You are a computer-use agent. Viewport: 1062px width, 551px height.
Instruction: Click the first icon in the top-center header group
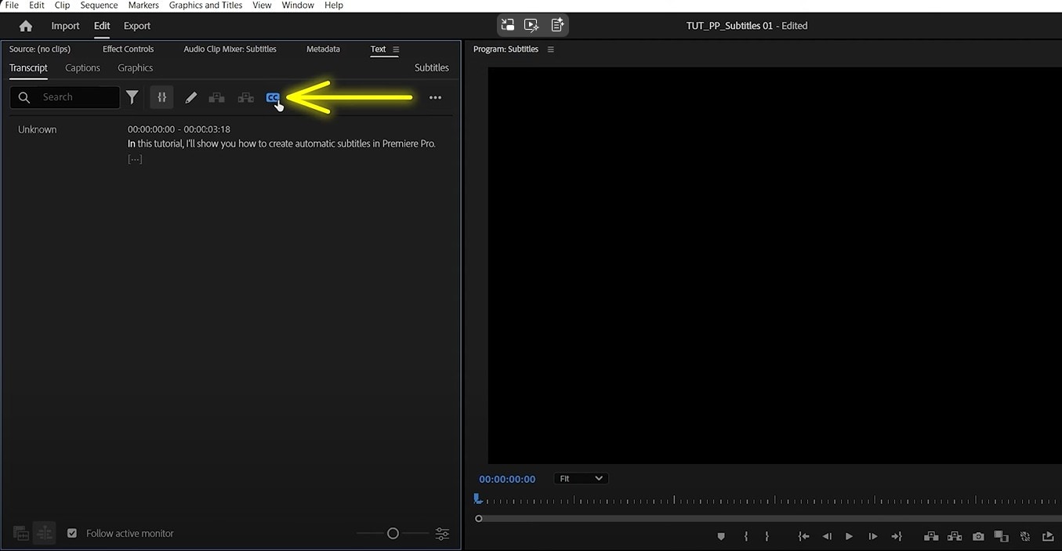(x=508, y=25)
